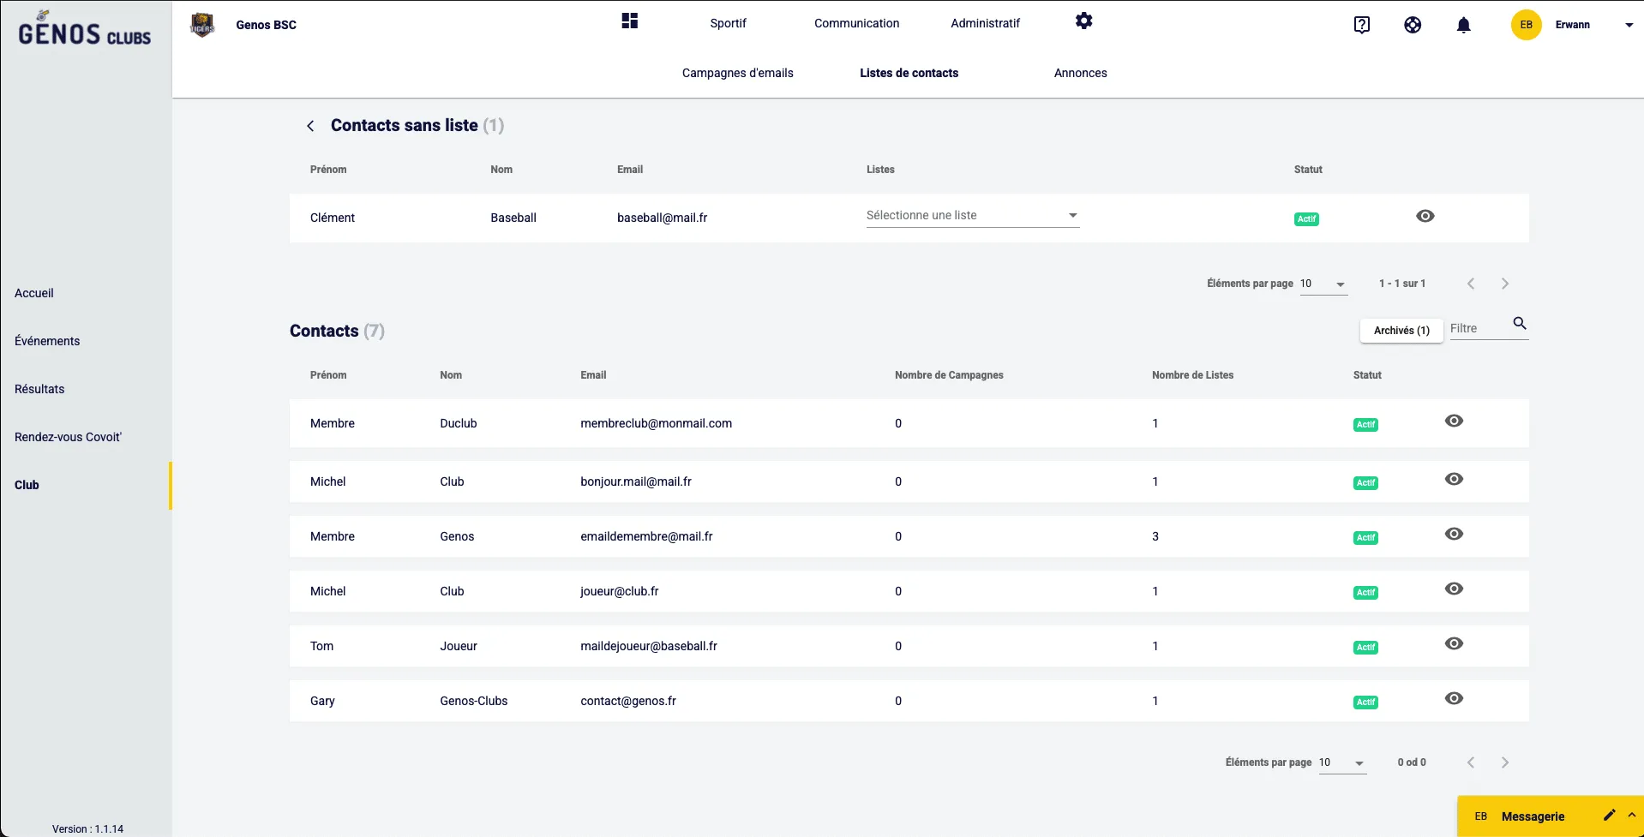Screen dimensions: 1644x837
Task: Click the Archivés (1) button
Action: 1401,331
